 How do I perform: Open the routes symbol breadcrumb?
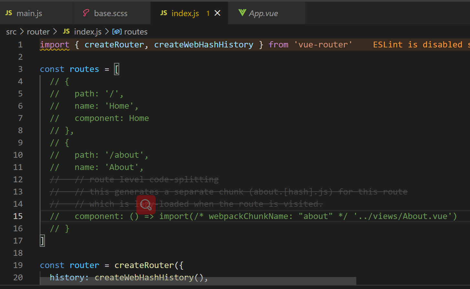136,32
